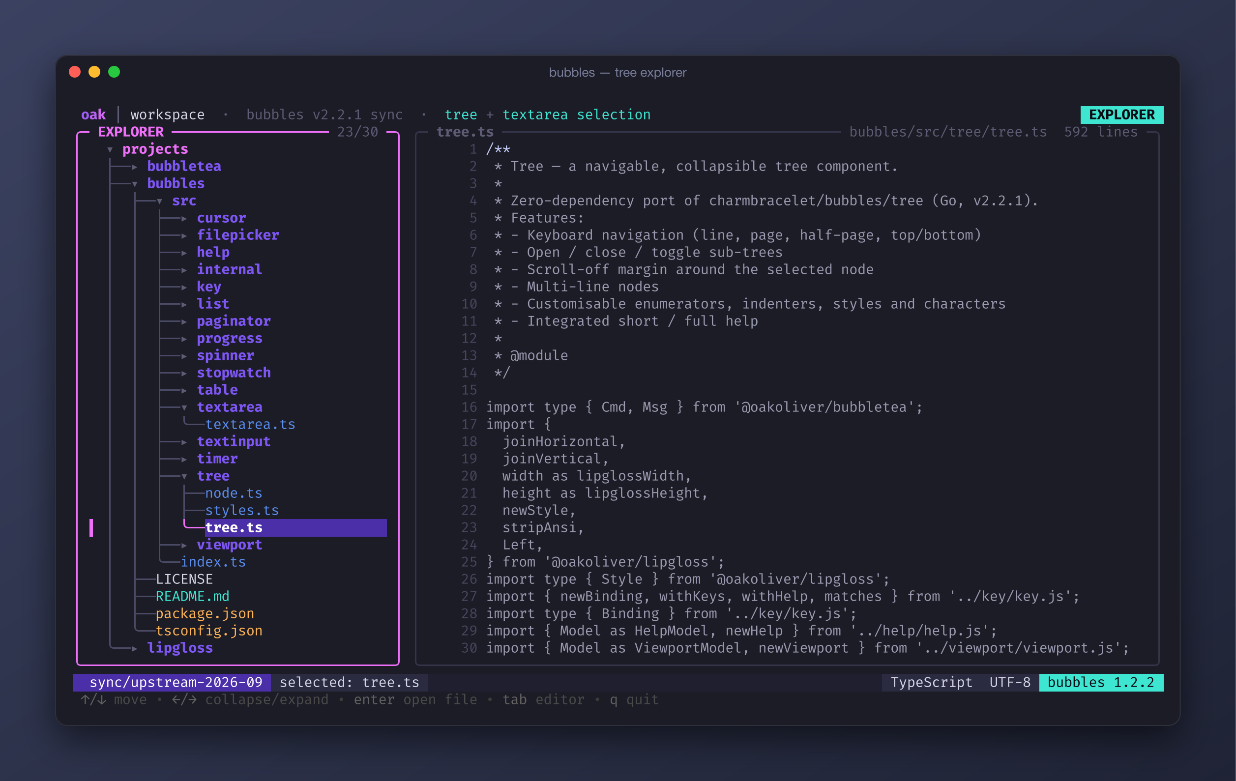Expand the stopwatch folder arrow
This screenshot has width=1236, height=781.
pyautogui.click(x=184, y=373)
